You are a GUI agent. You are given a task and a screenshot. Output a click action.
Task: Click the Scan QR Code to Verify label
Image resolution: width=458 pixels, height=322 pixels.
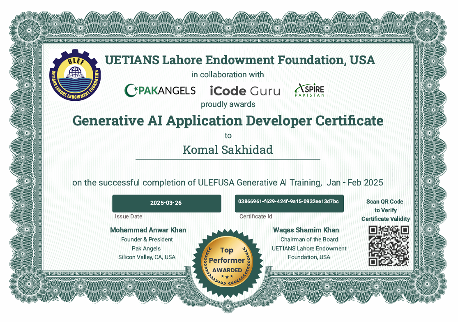click(x=385, y=210)
